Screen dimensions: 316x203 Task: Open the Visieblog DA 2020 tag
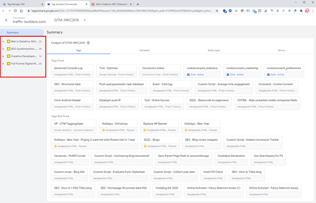167,191
